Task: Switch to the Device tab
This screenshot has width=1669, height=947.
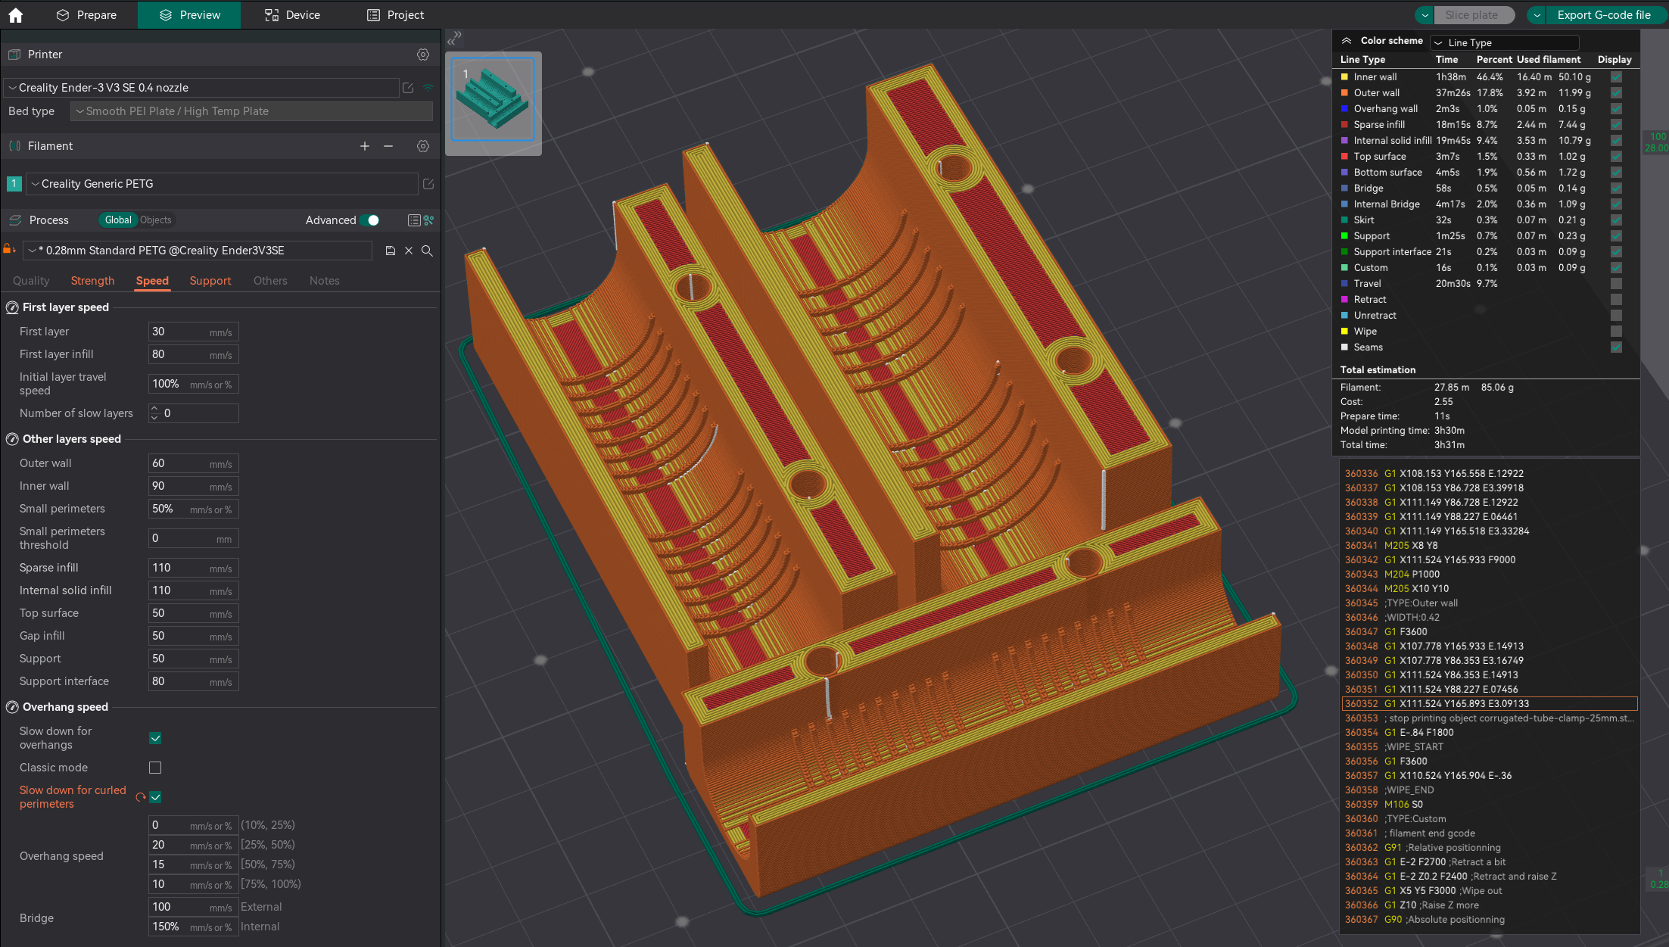Action: point(292,15)
